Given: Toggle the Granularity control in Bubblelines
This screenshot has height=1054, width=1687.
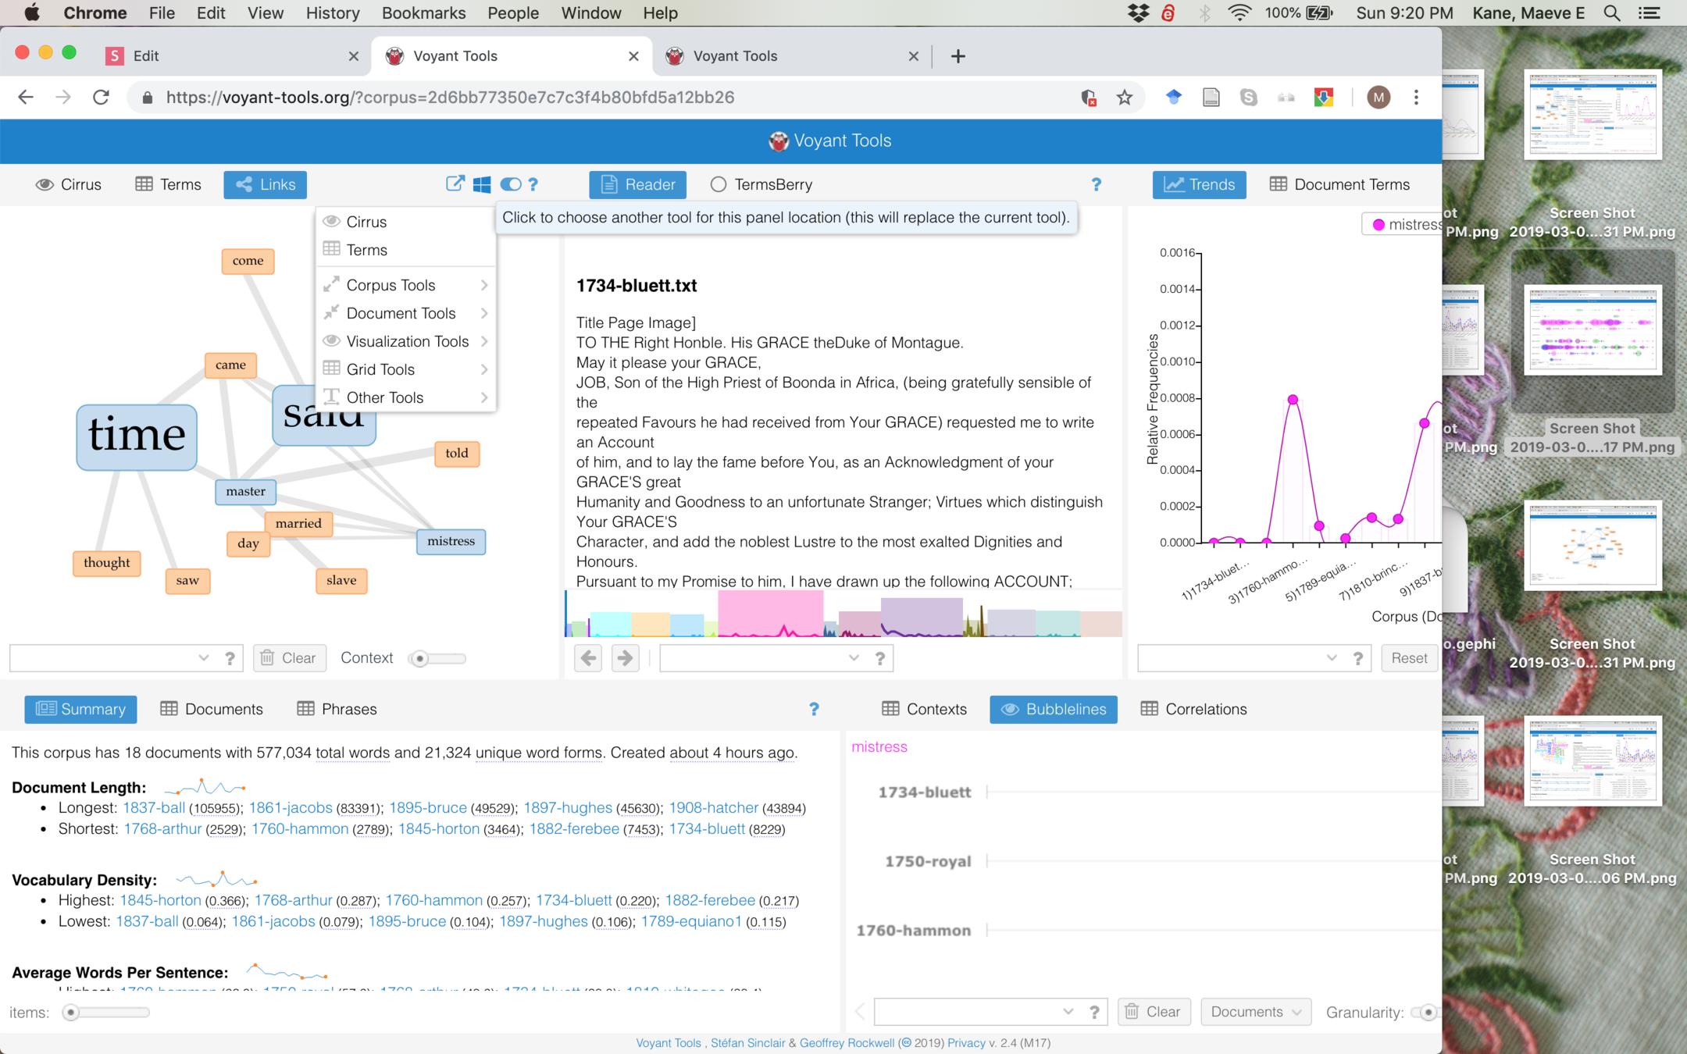Looking at the screenshot, I should pyautogui.click(x=1426, y=1012).
